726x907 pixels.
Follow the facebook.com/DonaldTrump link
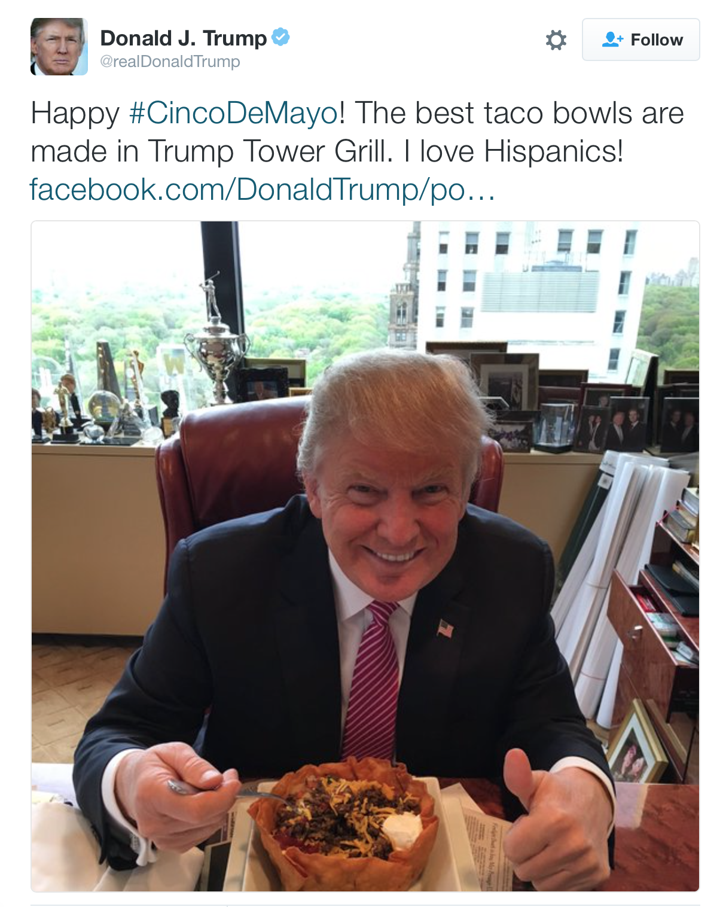(x=262, y=189)
